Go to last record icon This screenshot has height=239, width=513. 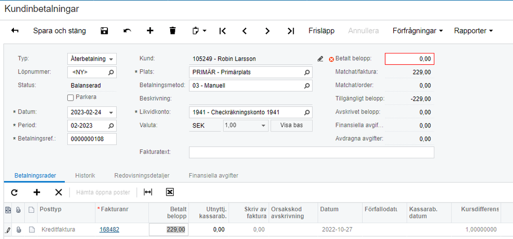pos(291,31)
